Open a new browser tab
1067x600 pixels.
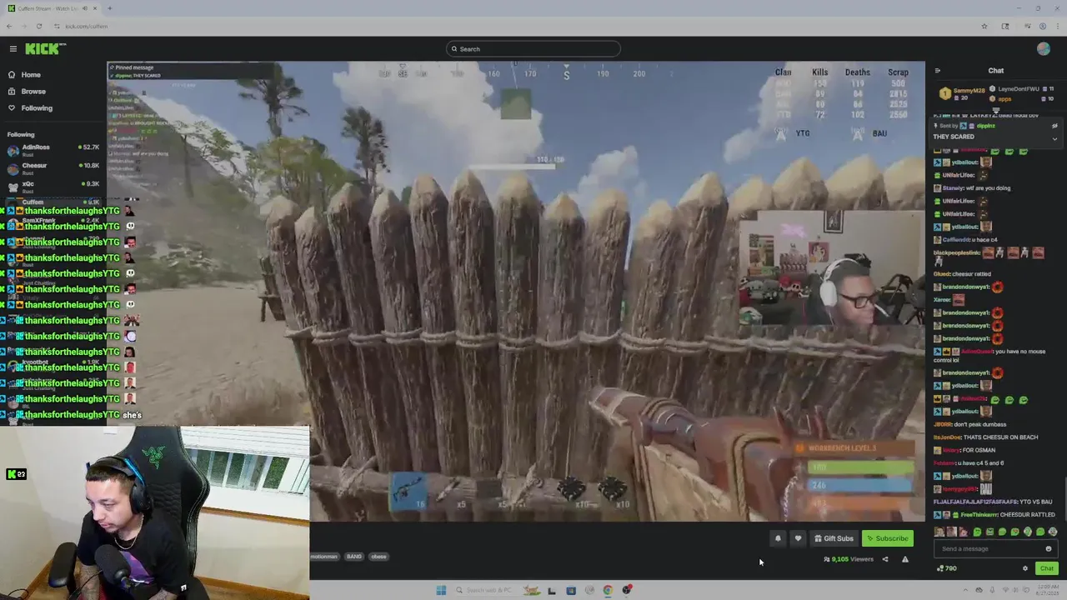coord(109,8)
